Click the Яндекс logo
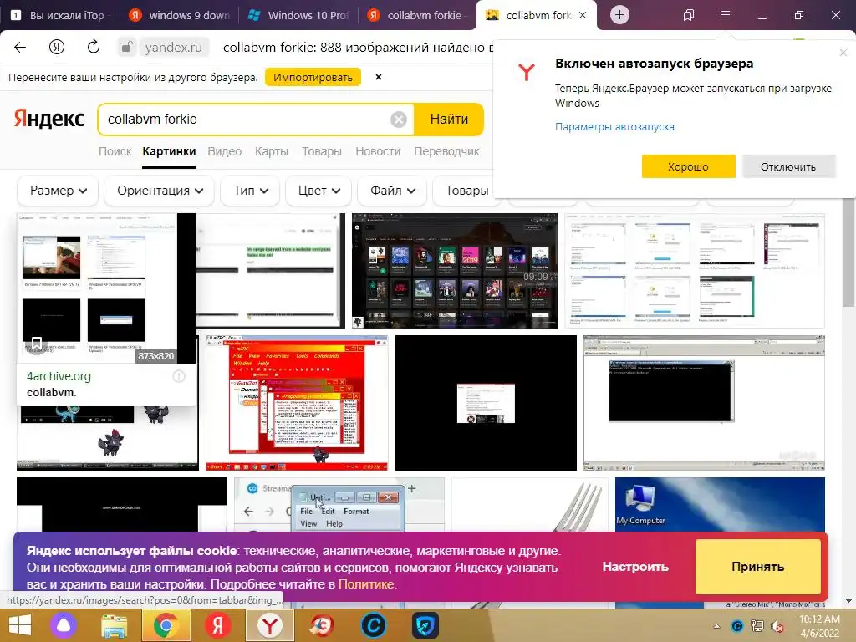 click(x=49, y=119)
